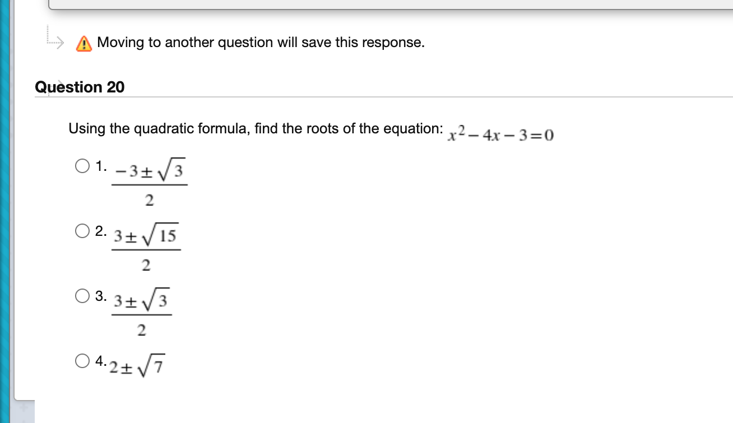Click the equation x squared minus 4x minus 3

click(500, 133)
